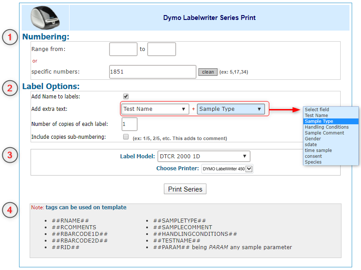Click the ##RNAME## tag text

click(70, 221)
